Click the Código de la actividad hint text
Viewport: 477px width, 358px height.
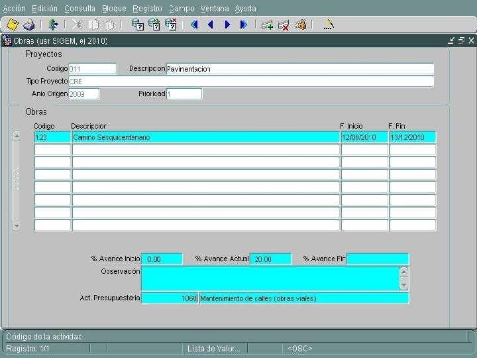click(44, 337)
